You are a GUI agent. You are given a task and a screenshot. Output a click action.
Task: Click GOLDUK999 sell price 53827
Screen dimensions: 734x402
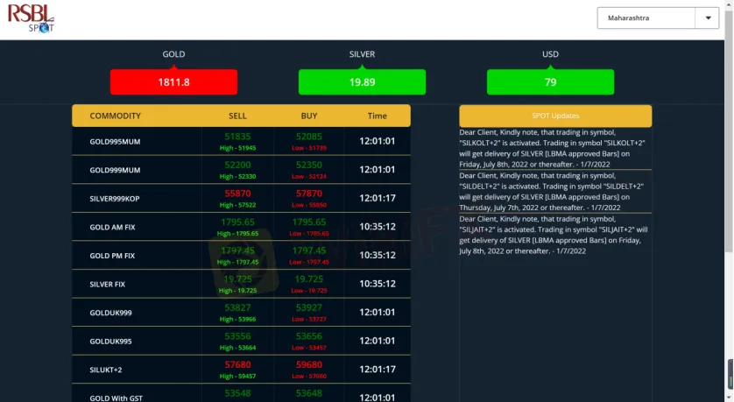(237, 308)
